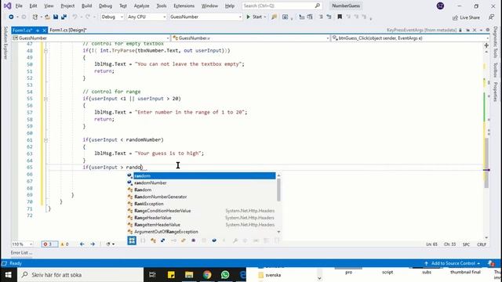Open File Explorer from taskbar
Screen dimensions: 502x282
coord(189,275)
